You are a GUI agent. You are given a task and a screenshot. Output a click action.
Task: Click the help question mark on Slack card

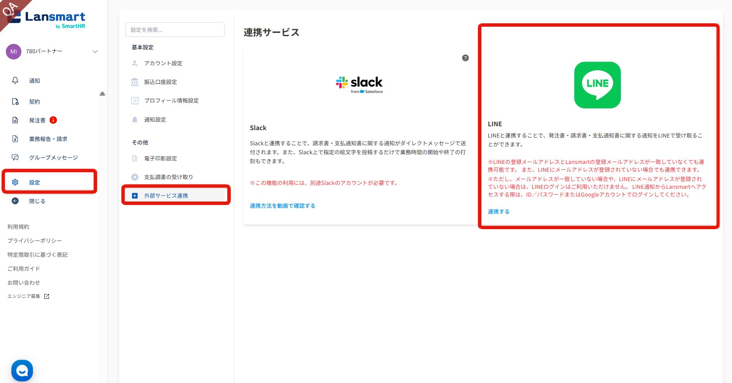465,58
